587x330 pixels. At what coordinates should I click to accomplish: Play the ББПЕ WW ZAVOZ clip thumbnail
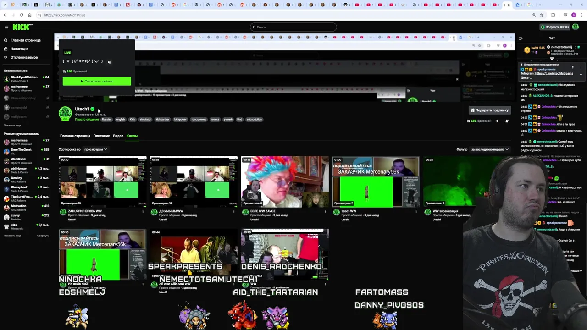click(x=285, y=181)
